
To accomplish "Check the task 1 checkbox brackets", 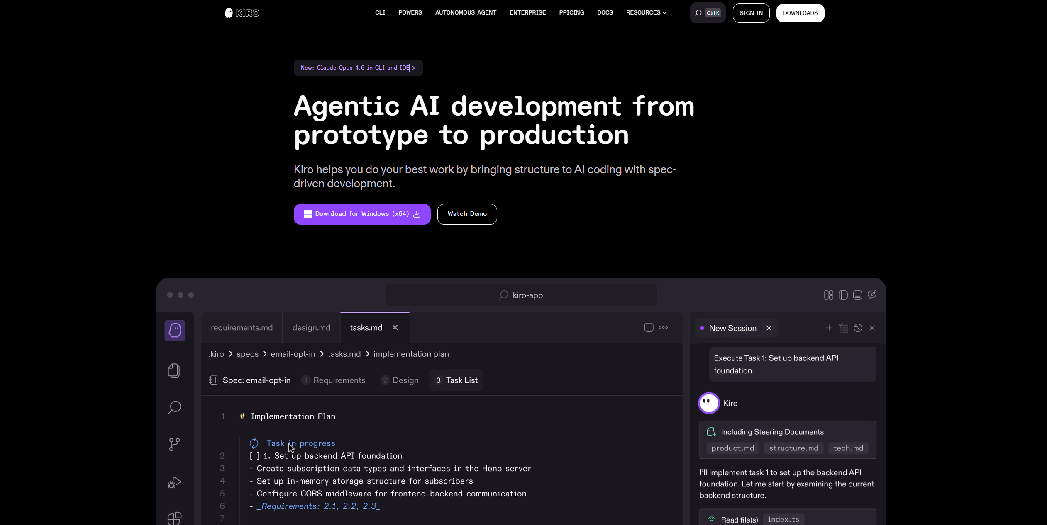I will click(254, 456).
